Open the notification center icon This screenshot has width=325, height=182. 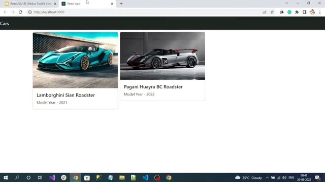[317, 177]
